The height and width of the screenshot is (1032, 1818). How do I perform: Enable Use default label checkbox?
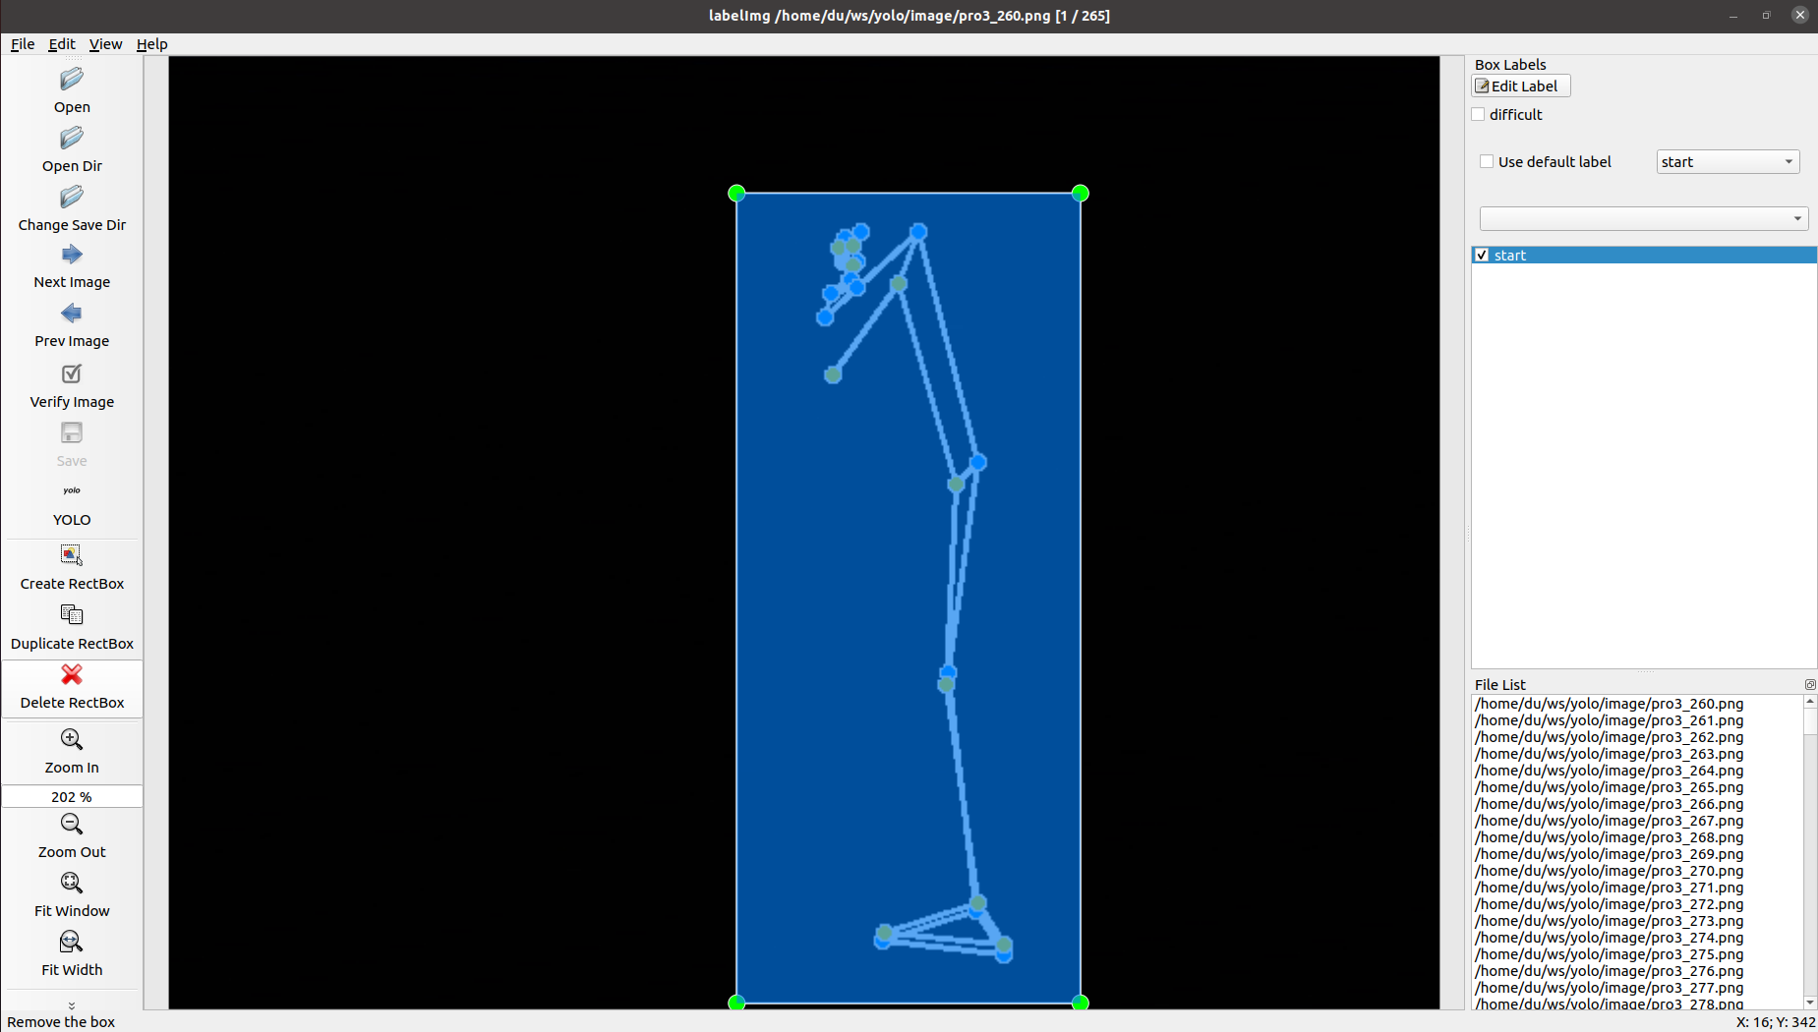[1487, 162]
